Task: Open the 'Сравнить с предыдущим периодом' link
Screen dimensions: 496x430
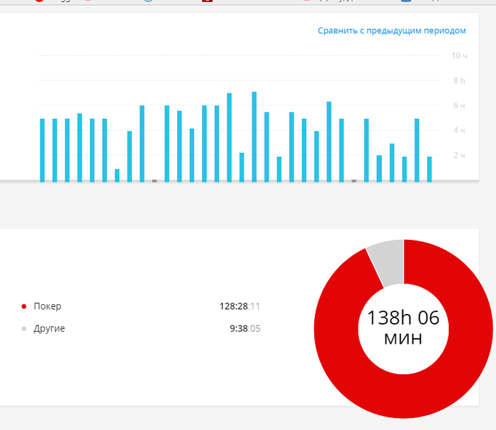Action: tap(392, 30)
